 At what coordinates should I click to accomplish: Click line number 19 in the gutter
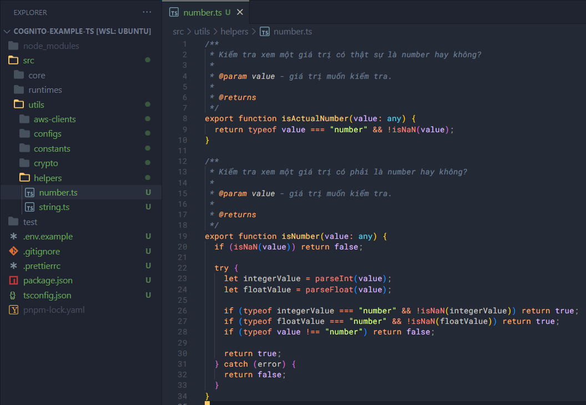pos(183,236)
